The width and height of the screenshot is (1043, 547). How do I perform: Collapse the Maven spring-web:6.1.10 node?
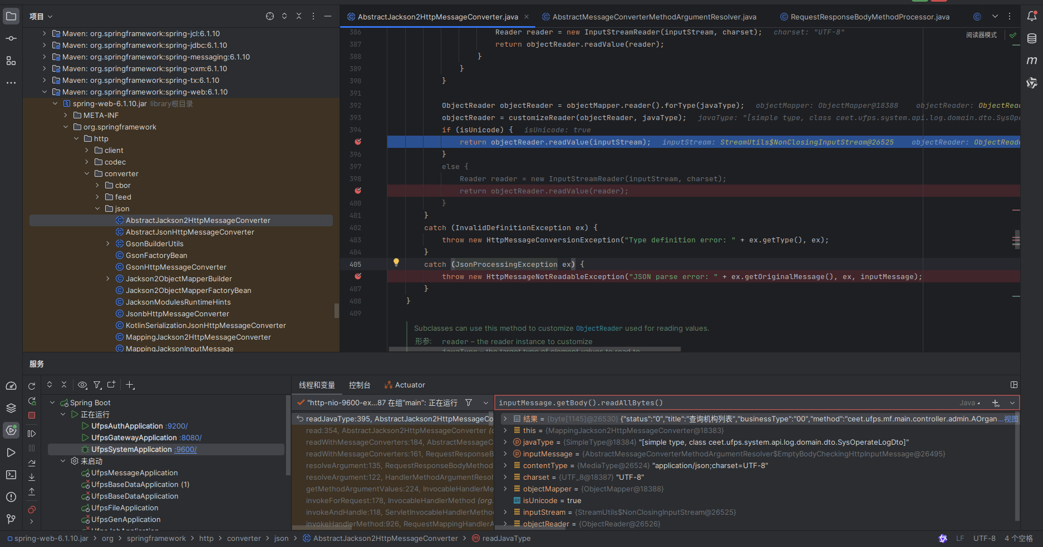[44, 92]
